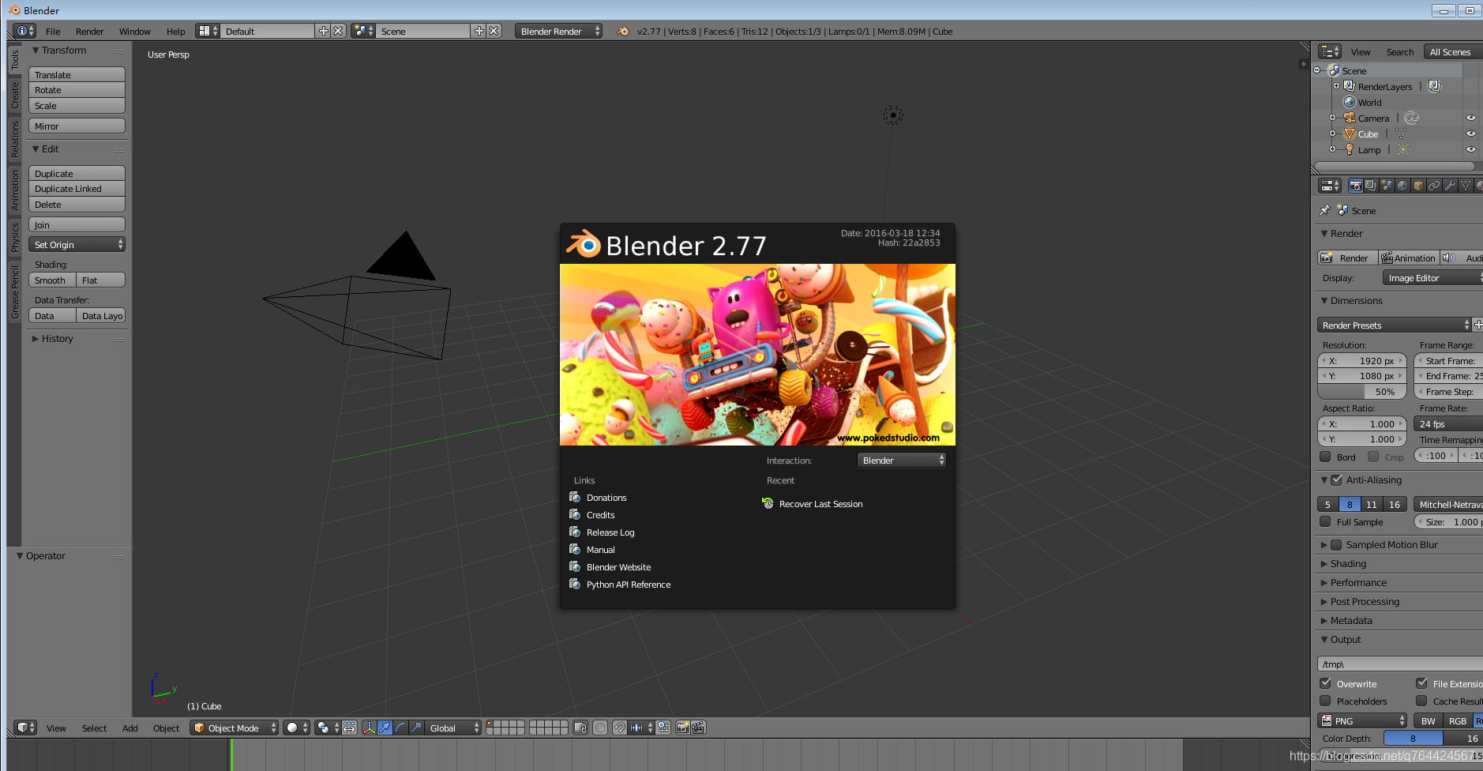This screenshot has height=771, width=1483.
Task: Toggle the manipulate center points icon
Action: pos(349,728)
